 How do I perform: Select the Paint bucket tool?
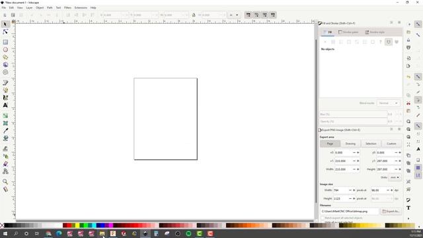point(5,138)
